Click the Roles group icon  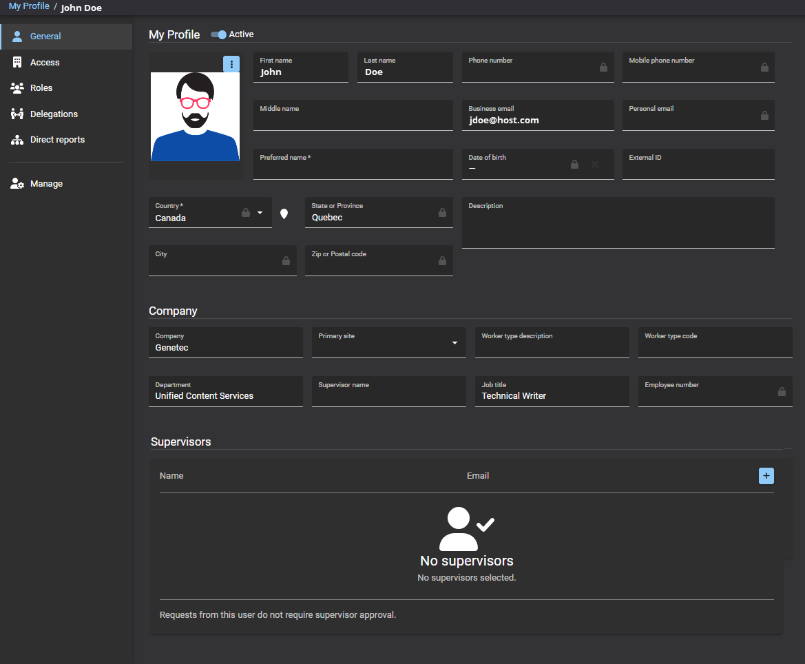click(17, 87)
